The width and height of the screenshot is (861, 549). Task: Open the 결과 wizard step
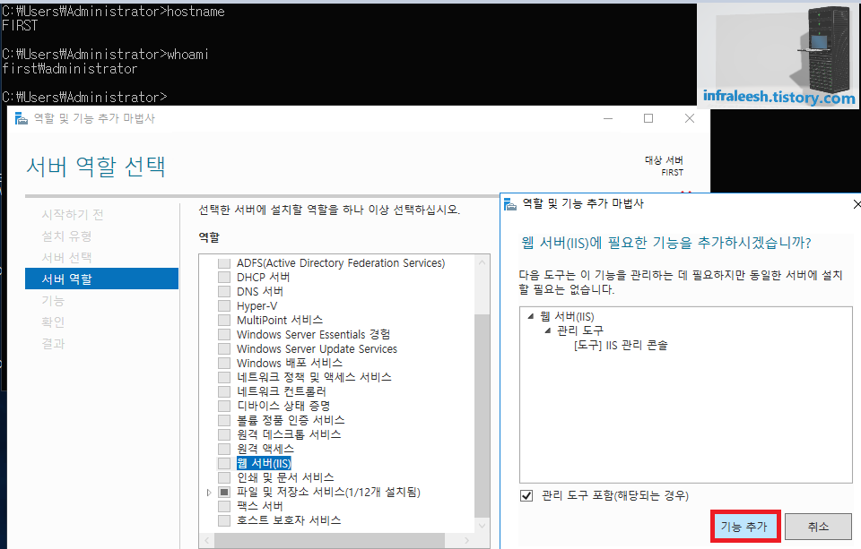pos(53,343)
